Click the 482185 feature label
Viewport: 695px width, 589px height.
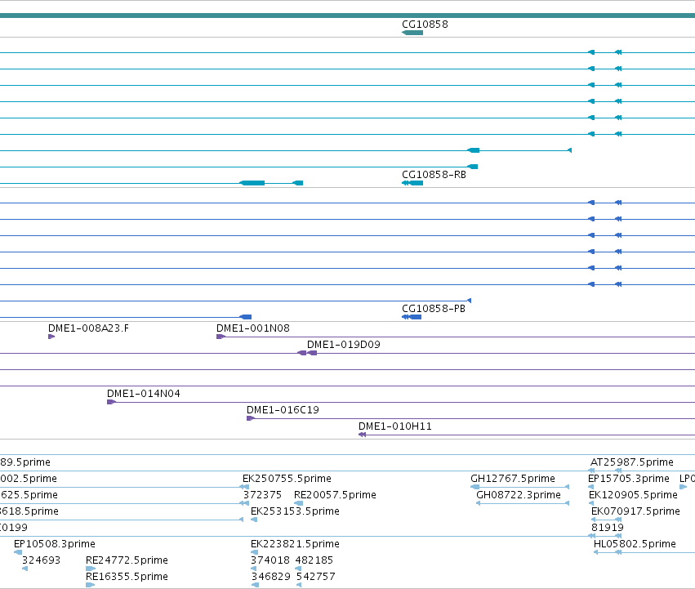point(314,560)
